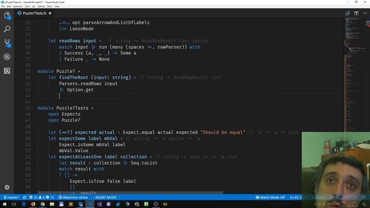The height and width of the screenshot is (208, 370).
Task: Open the Explorer view in activity bar
Action: [7, 16]
